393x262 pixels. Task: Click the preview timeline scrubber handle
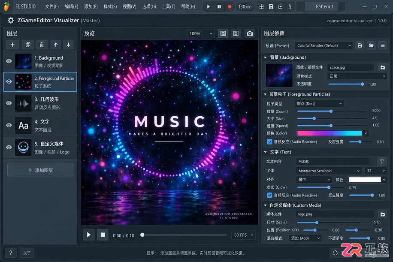coord(142,235)
